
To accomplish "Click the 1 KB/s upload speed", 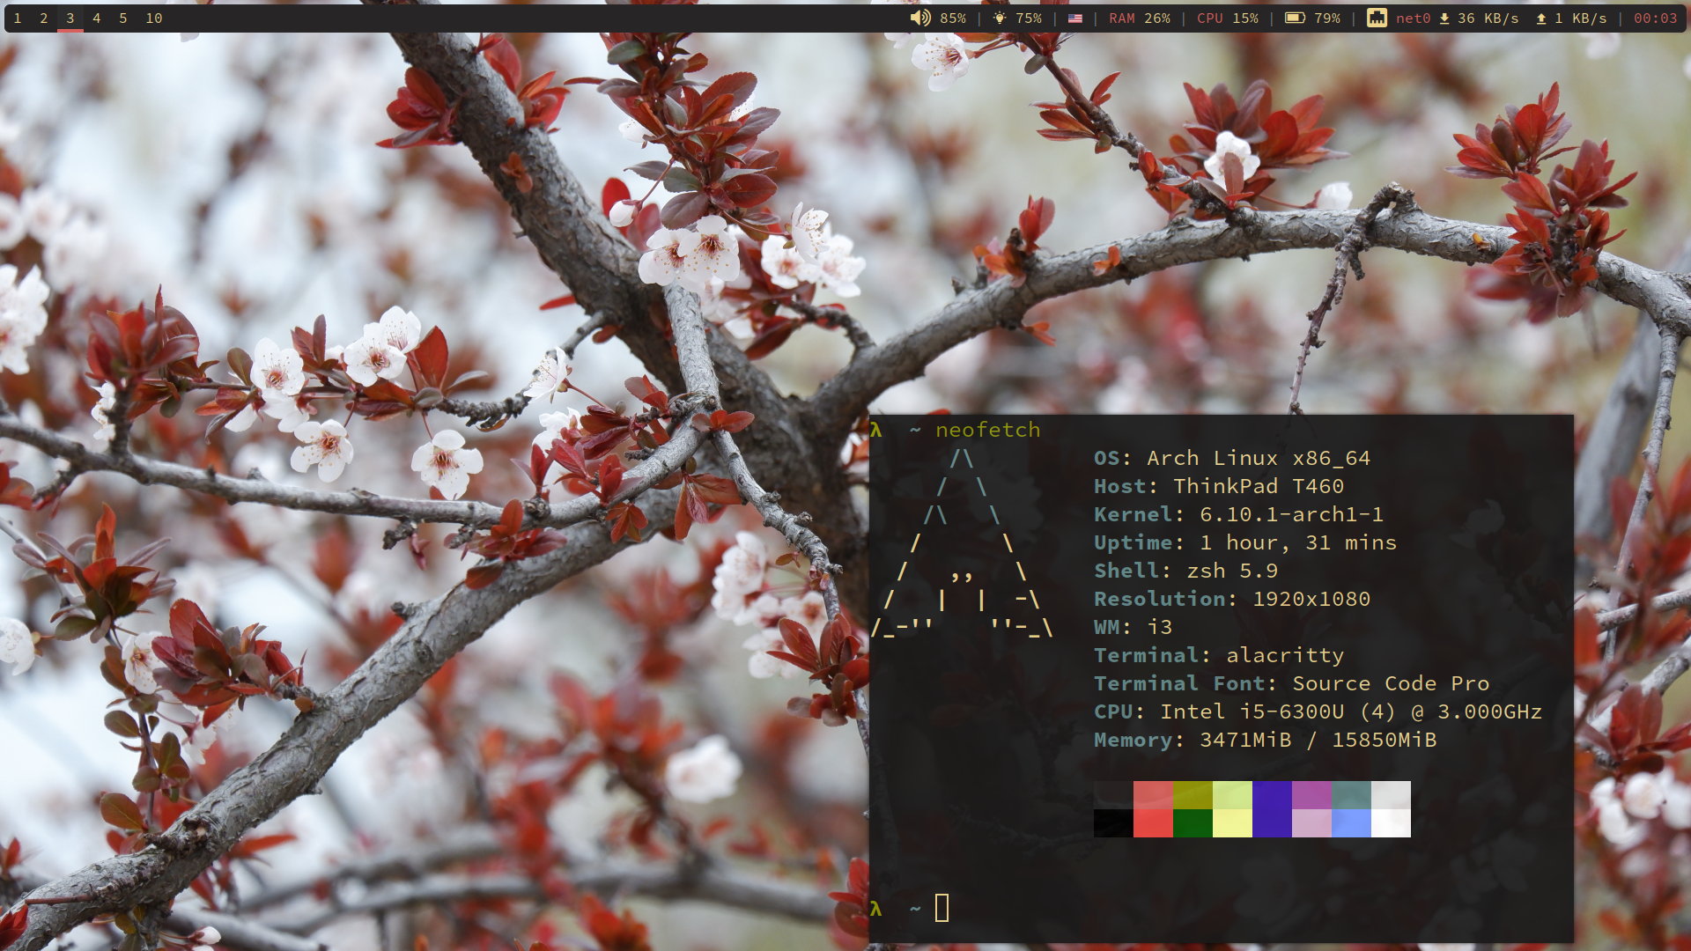I will coord(1581,18).
